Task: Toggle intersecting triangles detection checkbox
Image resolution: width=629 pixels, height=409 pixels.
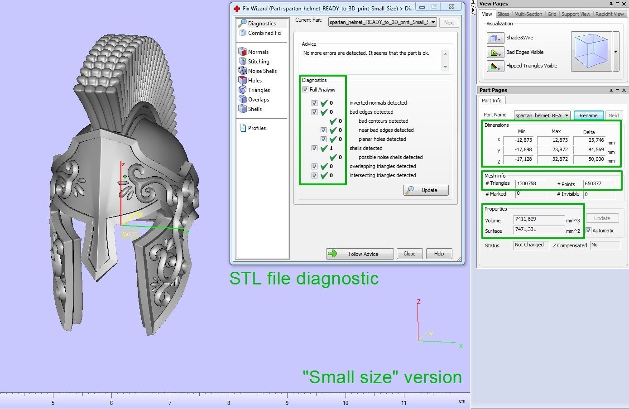Action: (x=314, y=175)
